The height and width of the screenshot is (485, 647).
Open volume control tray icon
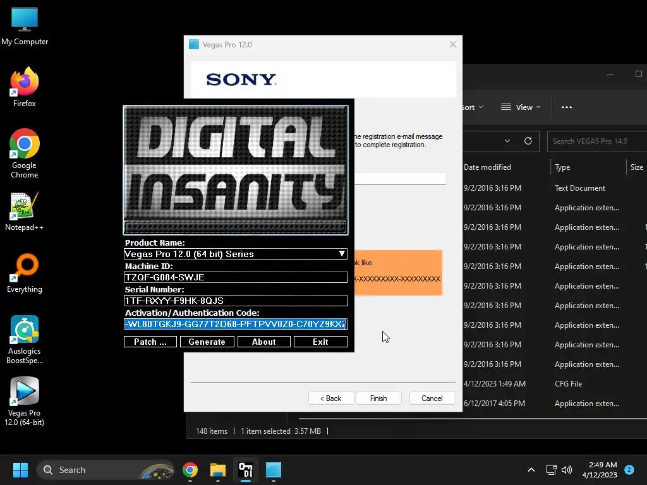click(x=567, y=470)
